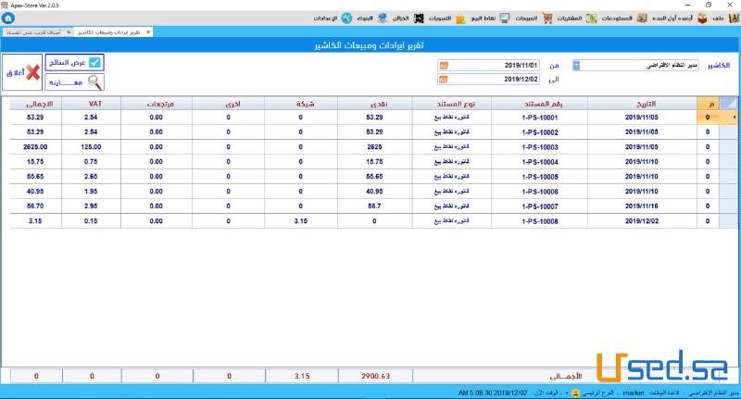Image resolution: width=741 pixels, height=399 pixels.
Task: Open the ملف file menu
Action: point(715,18)
